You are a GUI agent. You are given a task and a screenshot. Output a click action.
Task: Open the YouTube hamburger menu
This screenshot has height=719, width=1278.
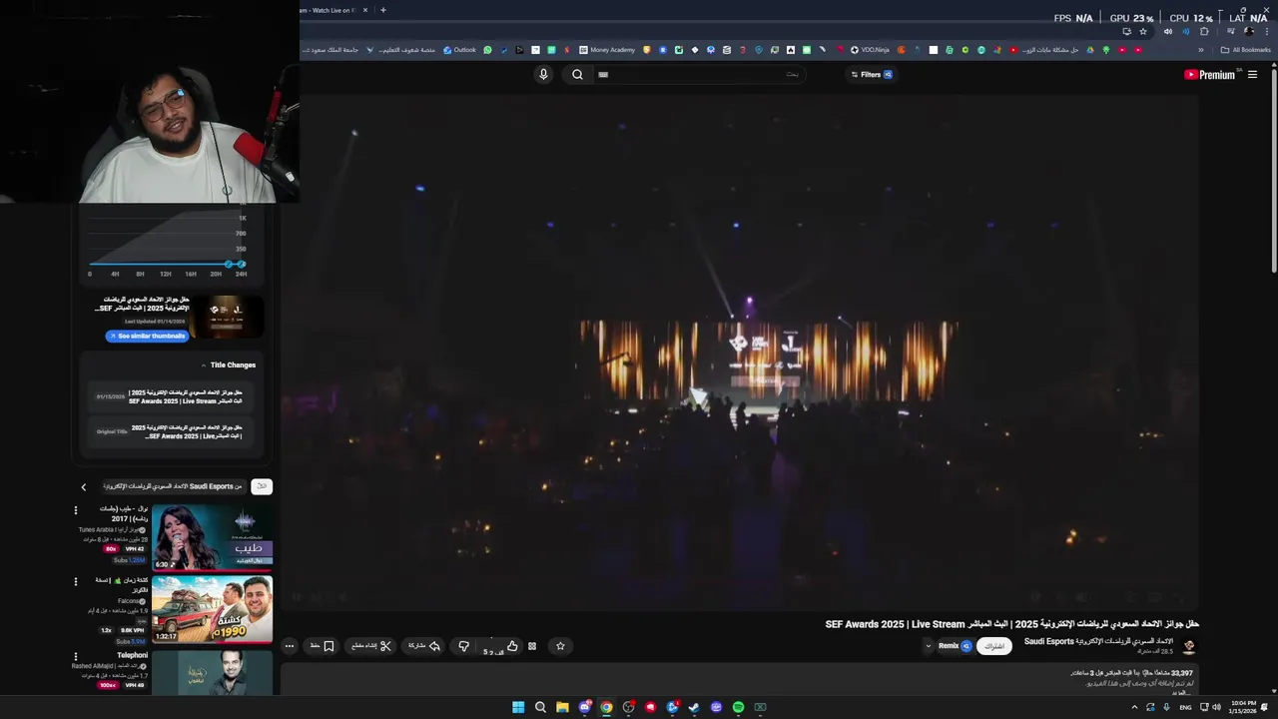click(1252, 74)
